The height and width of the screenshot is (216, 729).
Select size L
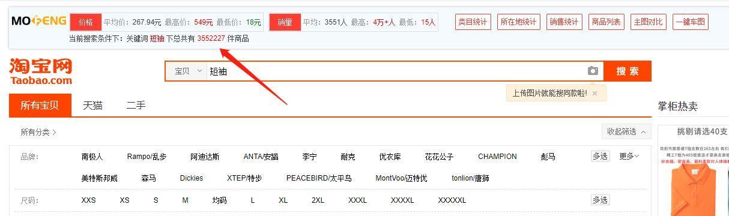(252, 200)
